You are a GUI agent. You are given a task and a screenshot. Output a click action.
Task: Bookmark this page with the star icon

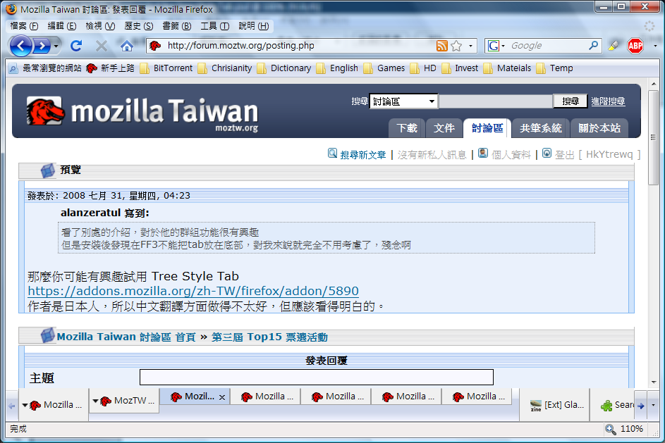click(456, 46)
